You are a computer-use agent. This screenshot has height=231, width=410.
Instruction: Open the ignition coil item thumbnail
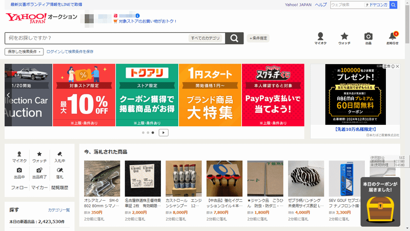pos(224,179)
